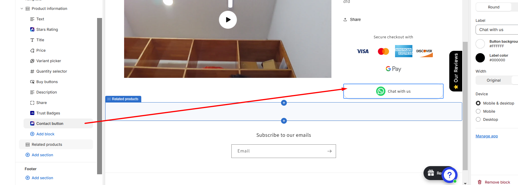Click the Label text field

(x=497, y=30)
